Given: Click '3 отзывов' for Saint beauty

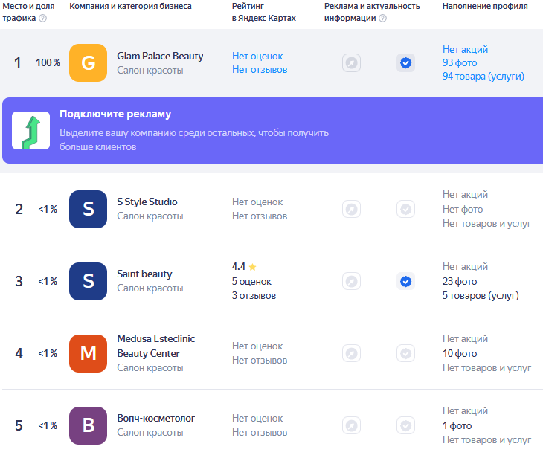Looking at the screenshot, I should (254, 296).
